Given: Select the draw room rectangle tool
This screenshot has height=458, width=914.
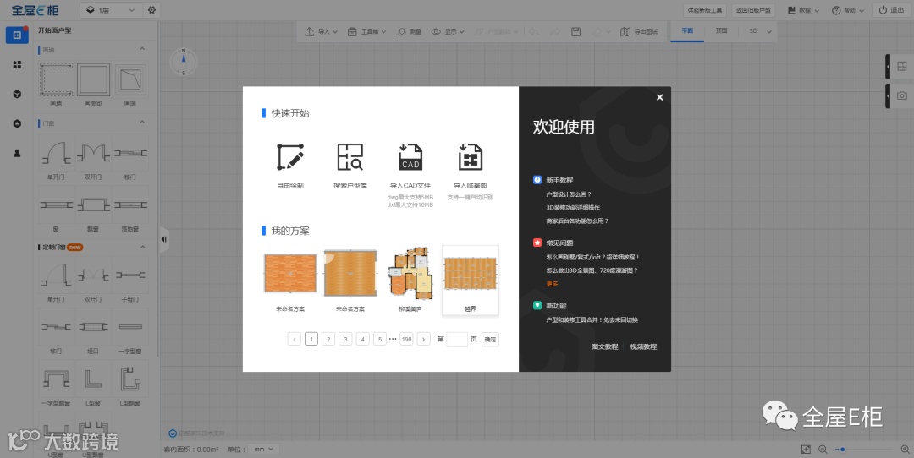Looking at the screenshot, I should 93,85.
